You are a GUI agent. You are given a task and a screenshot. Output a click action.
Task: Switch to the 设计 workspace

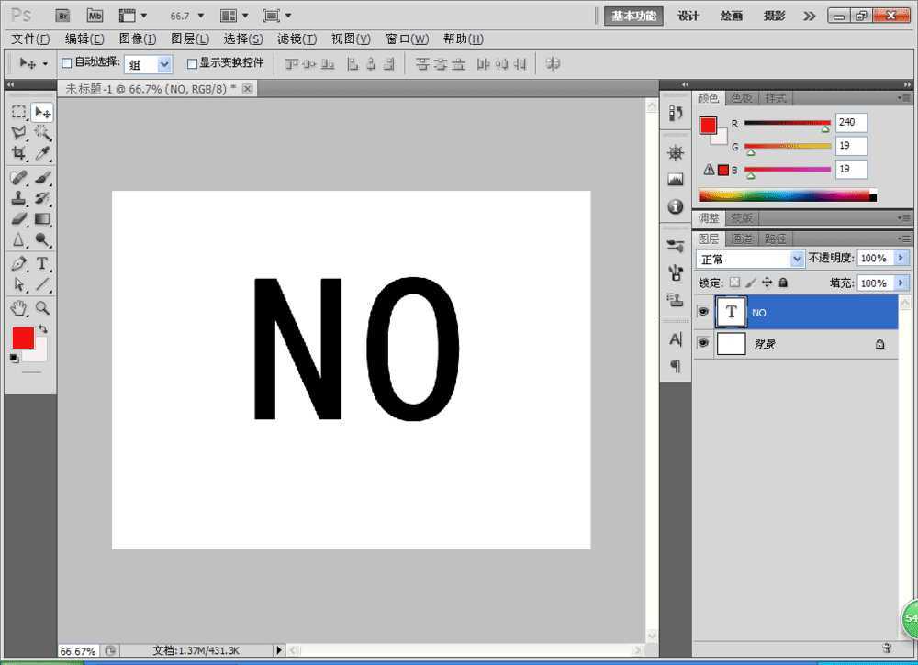(x=688, y=16)
